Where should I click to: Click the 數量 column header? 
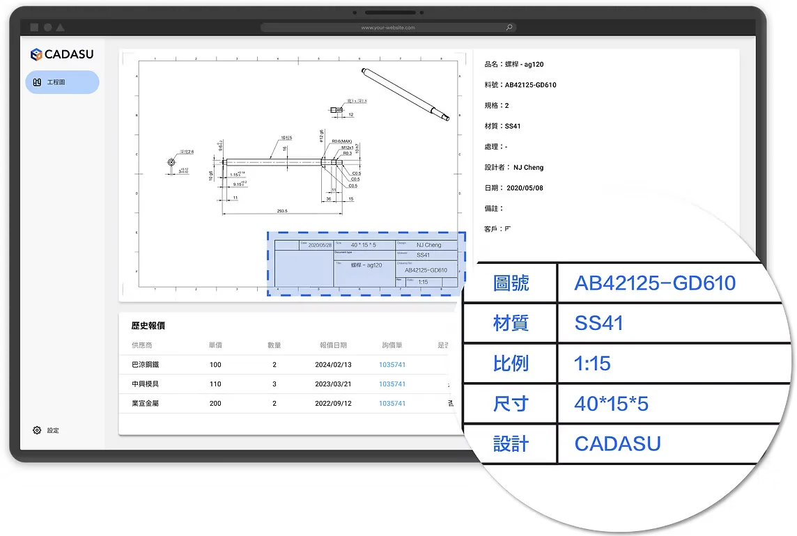[274, 345]
